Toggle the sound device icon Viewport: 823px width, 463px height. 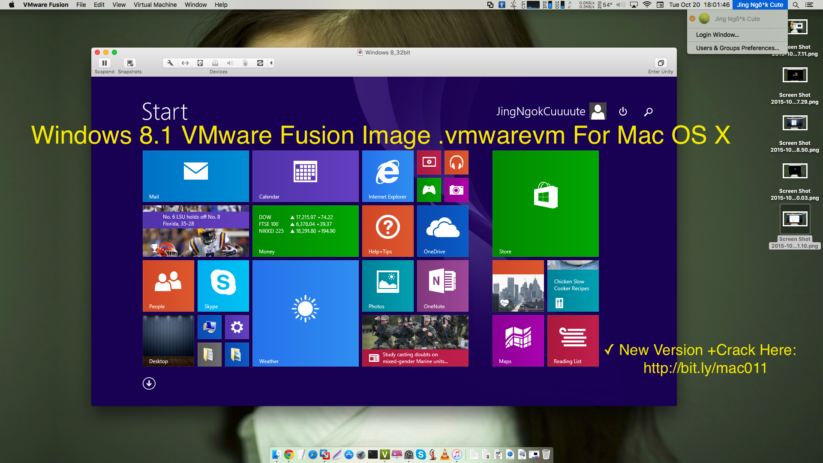pos(230,63)
